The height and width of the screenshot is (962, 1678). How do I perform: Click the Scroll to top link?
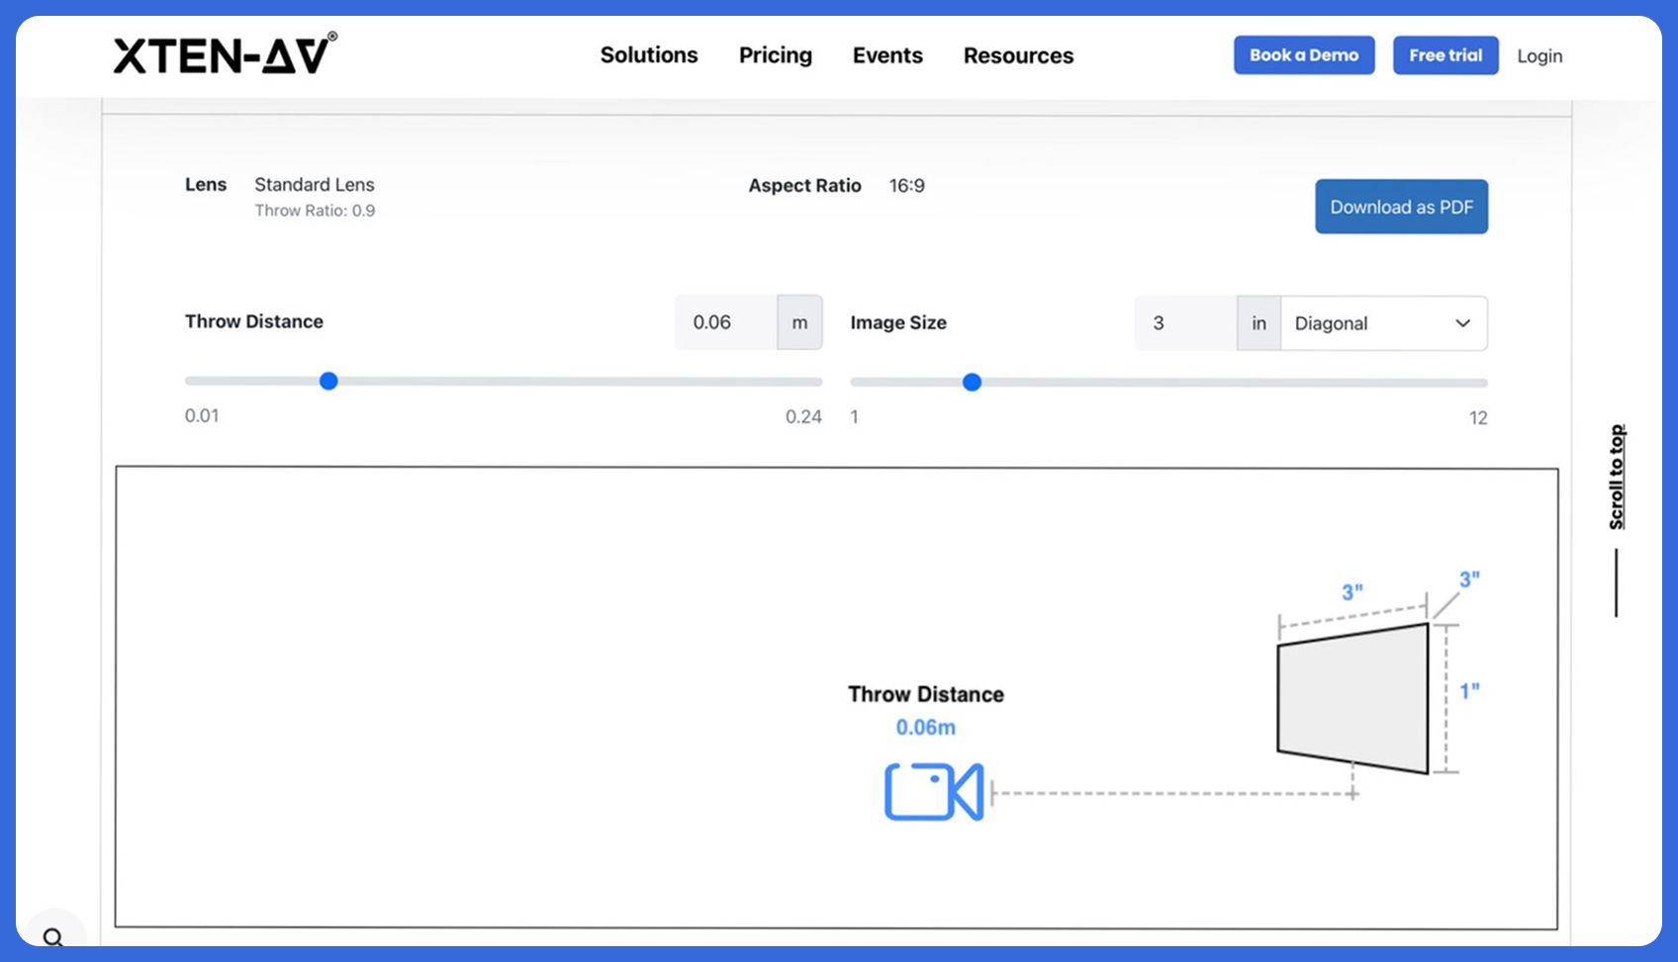click(x=1615, y=474)
